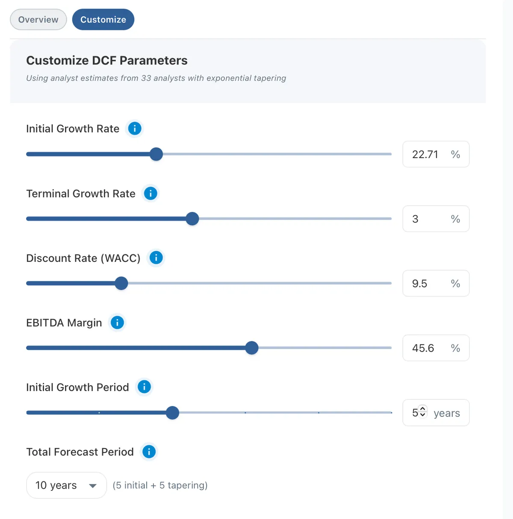The height and width of the screenshot is (519, 513).
Task: Focus the 22.71 percent growth rate field
Action: tap(436, 154)
